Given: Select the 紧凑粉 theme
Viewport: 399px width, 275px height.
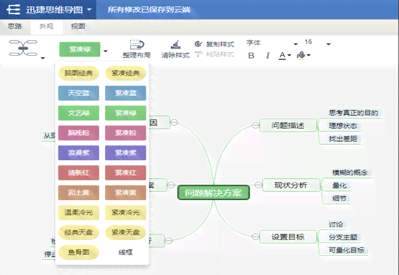Looking at the screenshot, I should pos(125,133).
